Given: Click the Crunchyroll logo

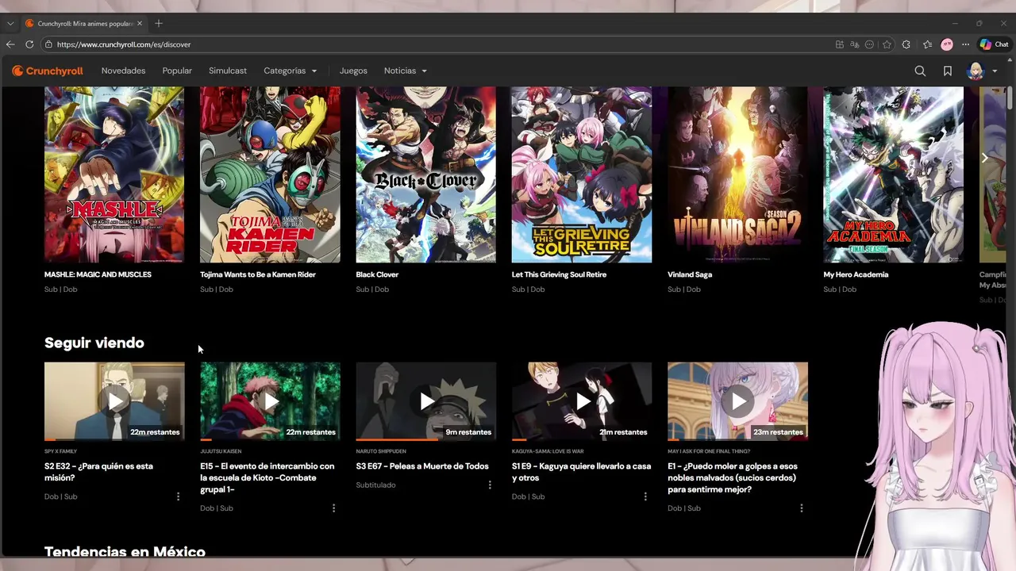Looking at the screenshot, I should tap(48, 71).
